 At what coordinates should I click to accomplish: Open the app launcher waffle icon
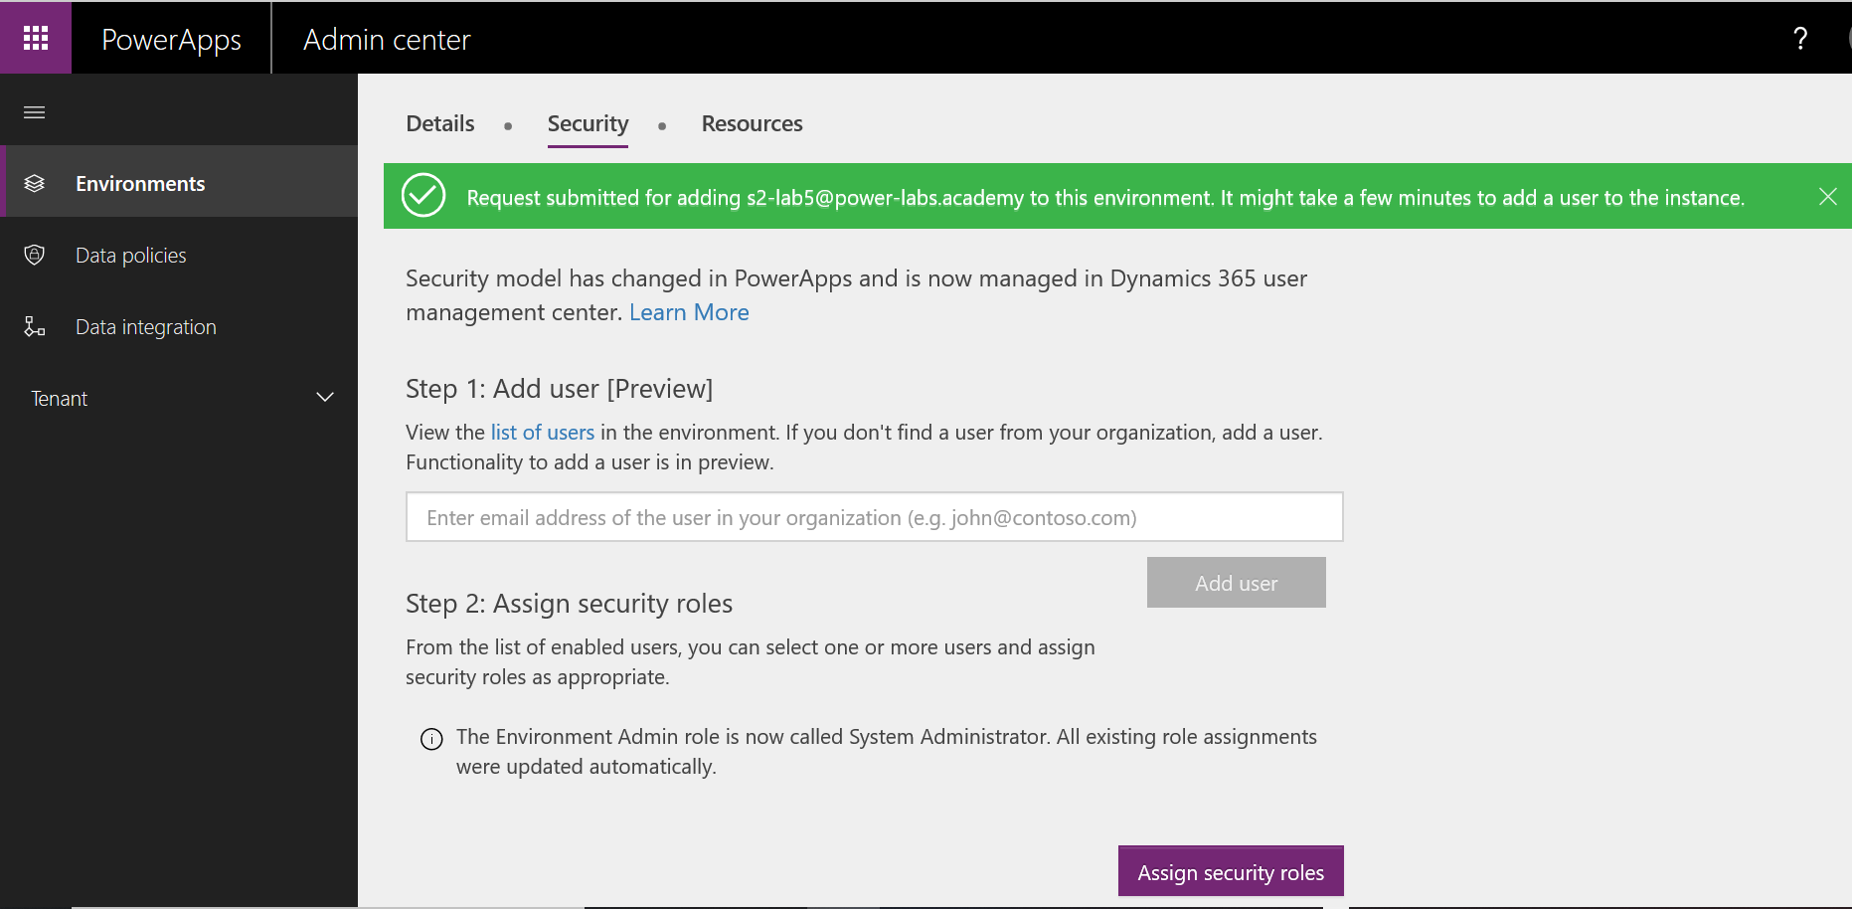coord(36,38)
